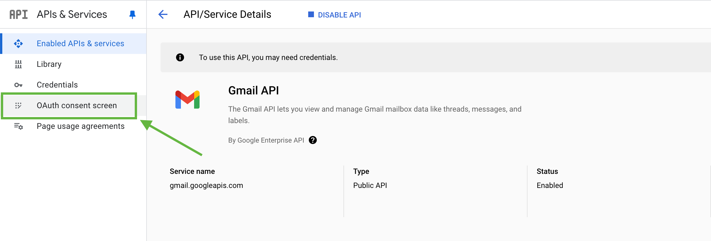This screenshot has width=711, height=241.
Task: Go back with the left arrow
Action: pyautogui.click(x=163, y=14)
